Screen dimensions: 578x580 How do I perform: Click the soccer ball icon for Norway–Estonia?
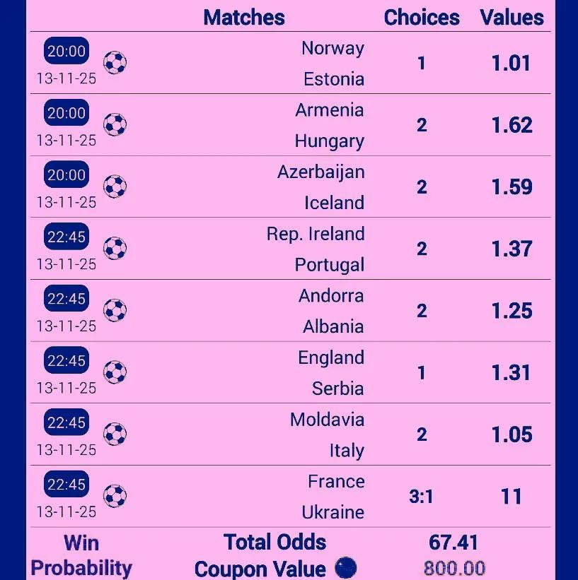pos(115,63)
